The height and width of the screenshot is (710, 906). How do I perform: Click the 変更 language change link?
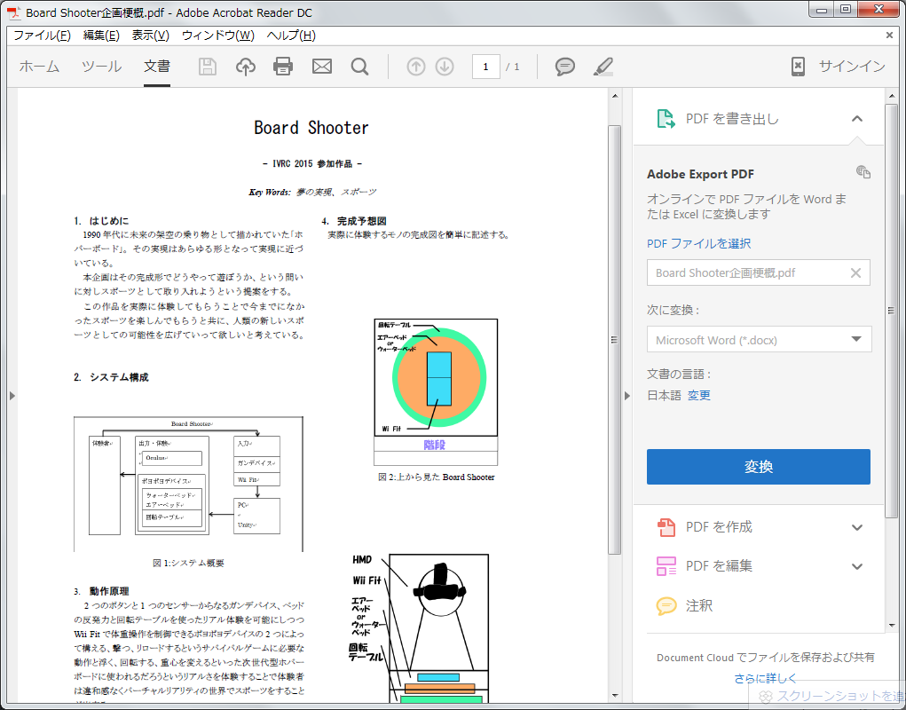(698, 396)
